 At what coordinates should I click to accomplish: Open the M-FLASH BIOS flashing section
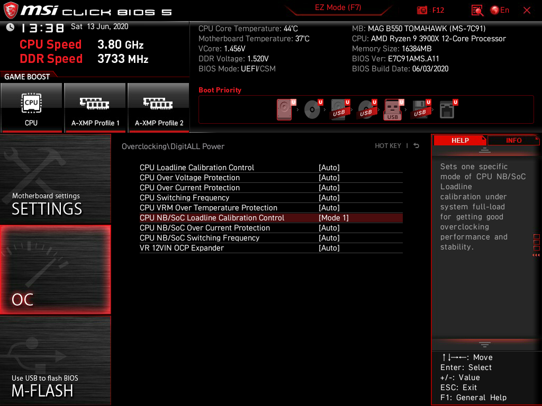pyautogui.click(x=55, y=361)
